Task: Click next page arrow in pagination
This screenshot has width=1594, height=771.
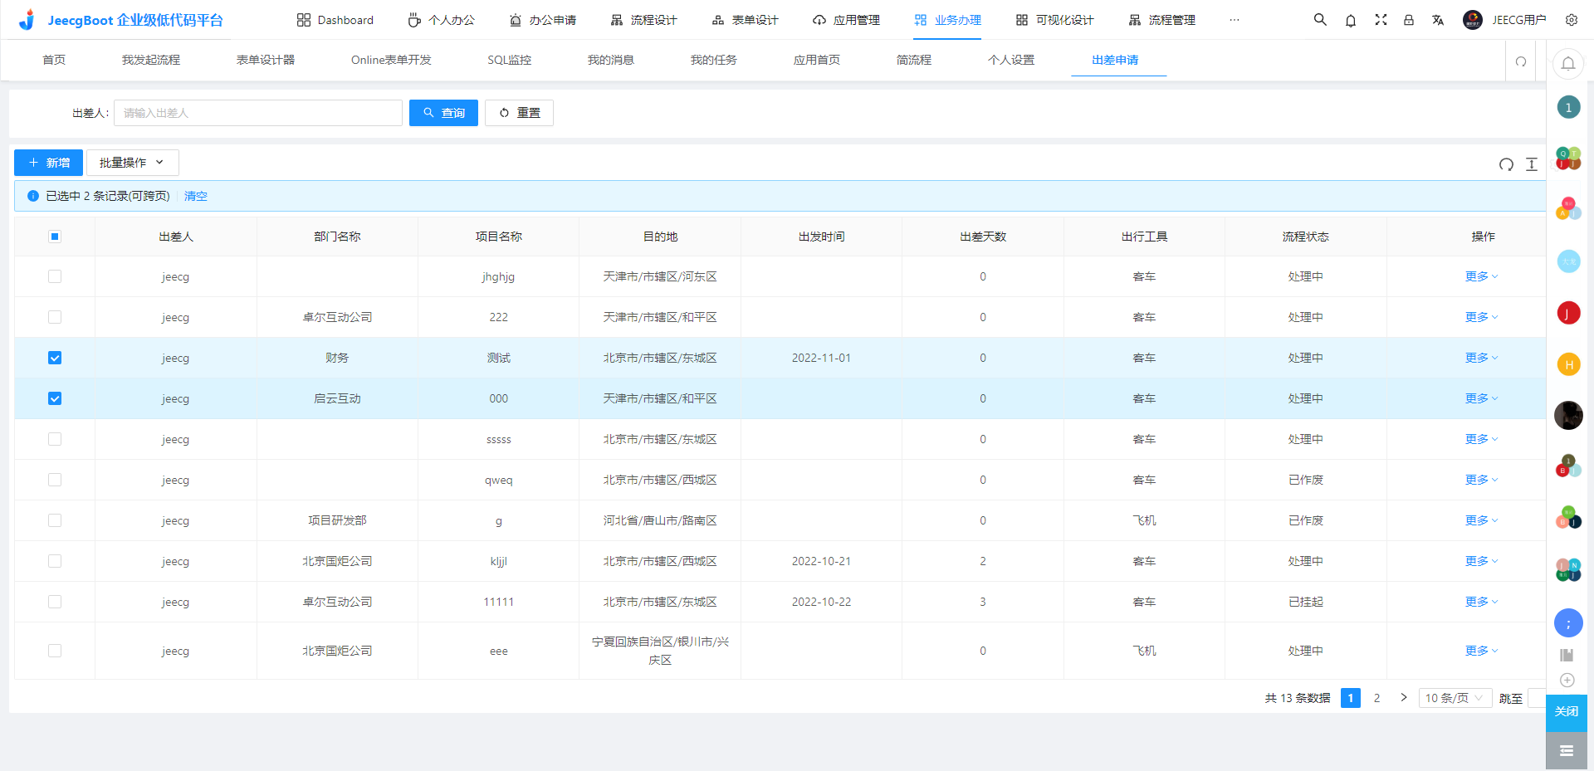Action: click(x=1404, y=698)
